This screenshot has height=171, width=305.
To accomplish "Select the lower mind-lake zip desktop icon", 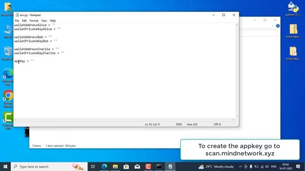I will [x=293, y=53].
